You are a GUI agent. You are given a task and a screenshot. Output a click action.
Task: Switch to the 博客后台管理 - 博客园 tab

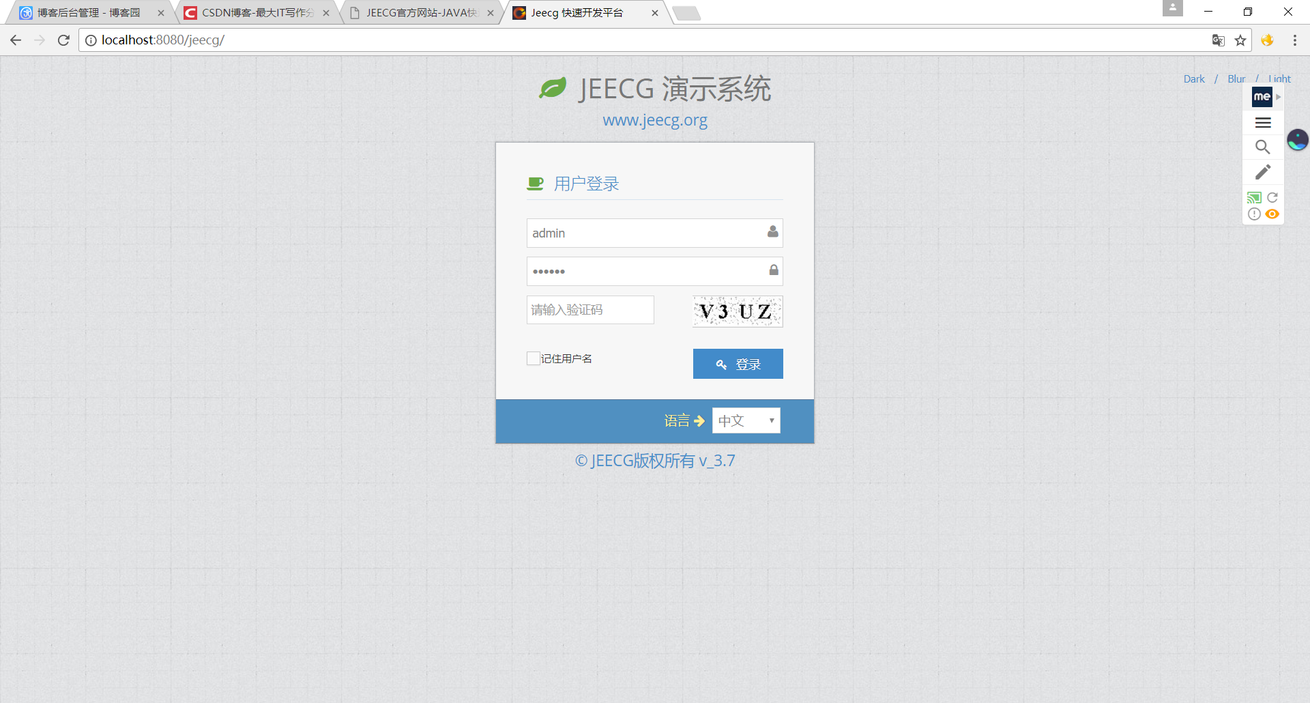click(89, 13)
